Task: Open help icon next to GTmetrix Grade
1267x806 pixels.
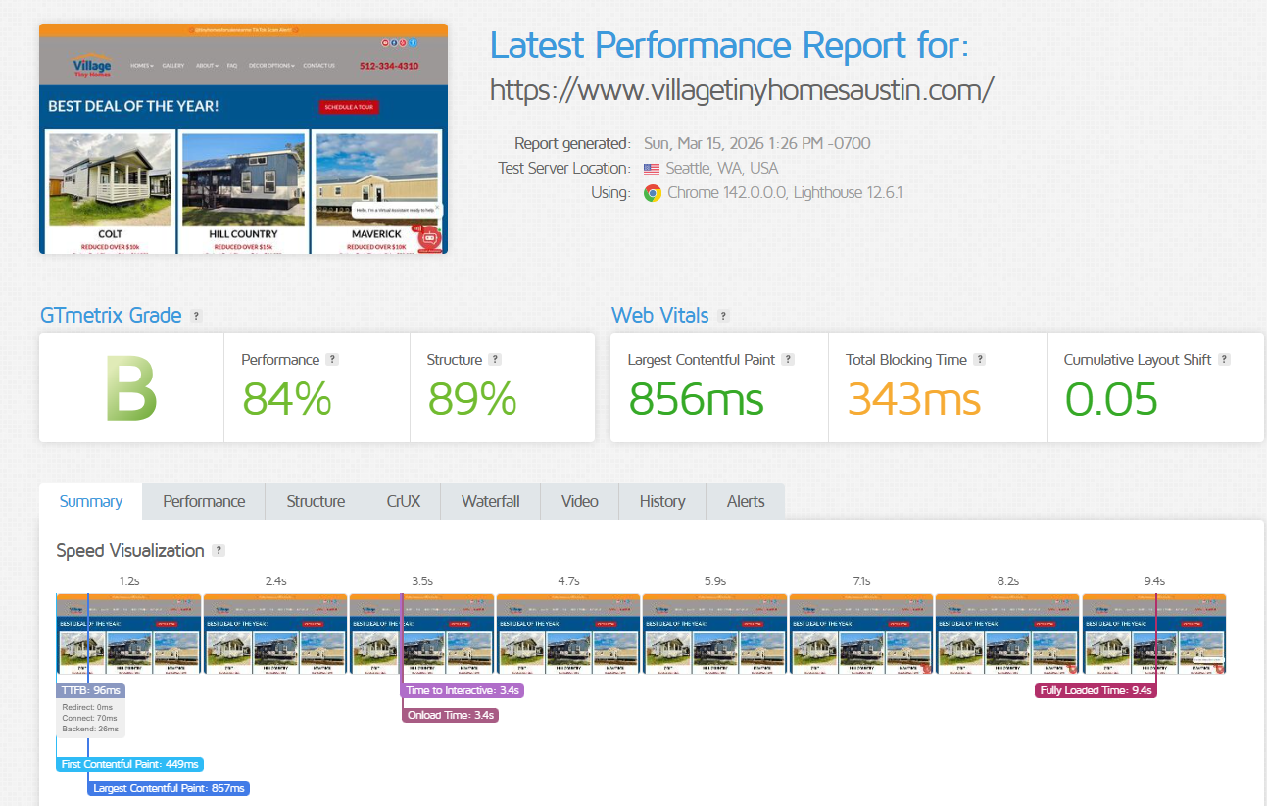Action: [x=196, y=316]
